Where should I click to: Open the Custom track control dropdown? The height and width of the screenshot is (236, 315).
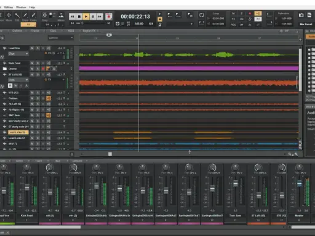pyautogui.click(x=60, y=37)
